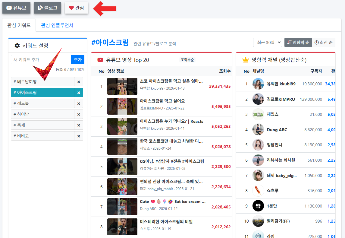The image size is (345, 238).
Task: Remove the 베트남여행 keyword with its X icon
Action: 79,82
